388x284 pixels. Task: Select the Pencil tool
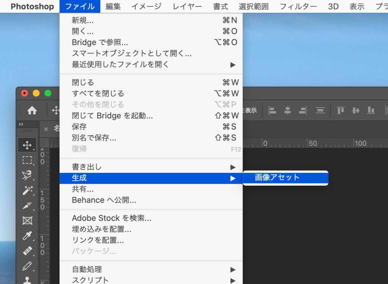pos(27,266)
